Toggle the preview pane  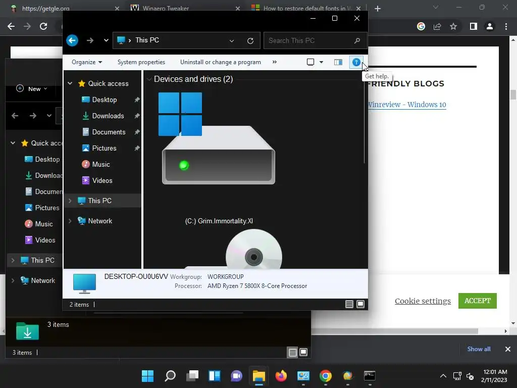(338, 62)
